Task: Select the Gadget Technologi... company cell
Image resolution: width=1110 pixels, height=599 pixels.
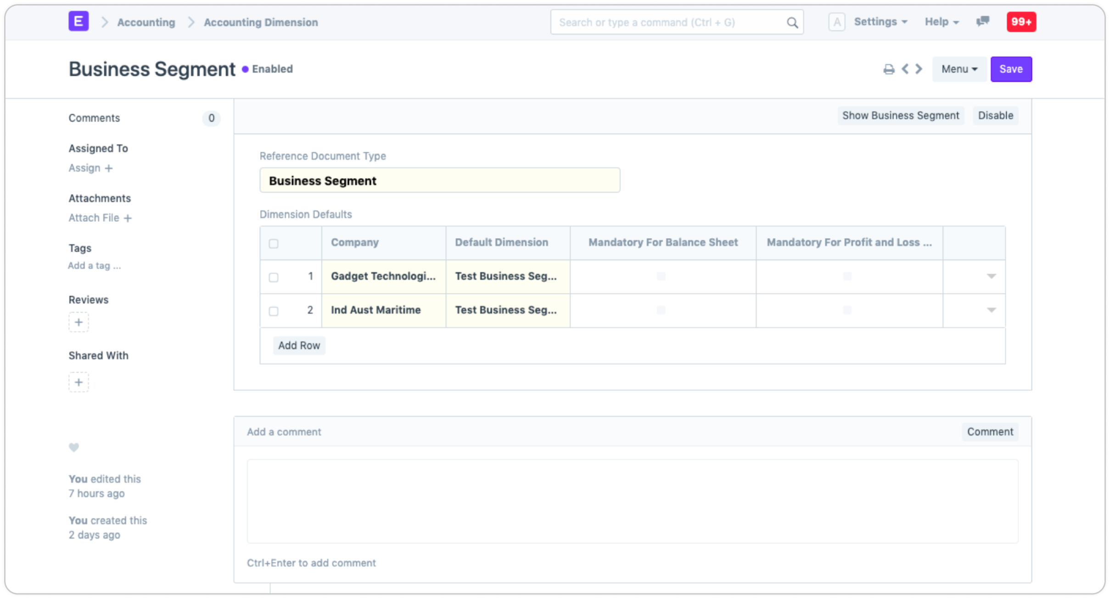Action: pyautogui.click(x=383, y=276)
